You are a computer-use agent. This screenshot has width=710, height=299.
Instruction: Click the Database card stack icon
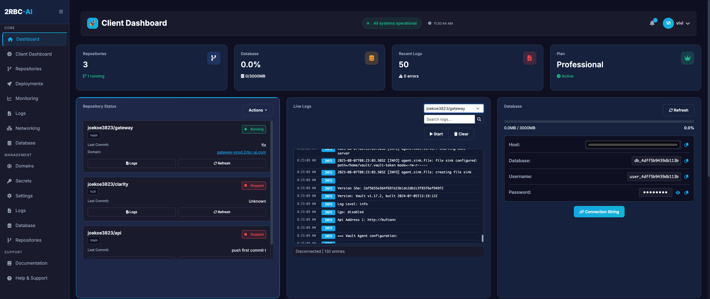click(371, 58)
